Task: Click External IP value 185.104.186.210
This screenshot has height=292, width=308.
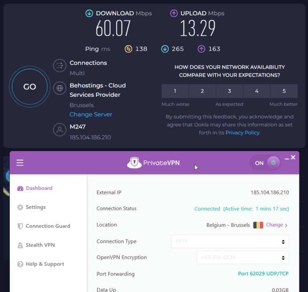Action: pyautogui.click(x=269, y=192)
